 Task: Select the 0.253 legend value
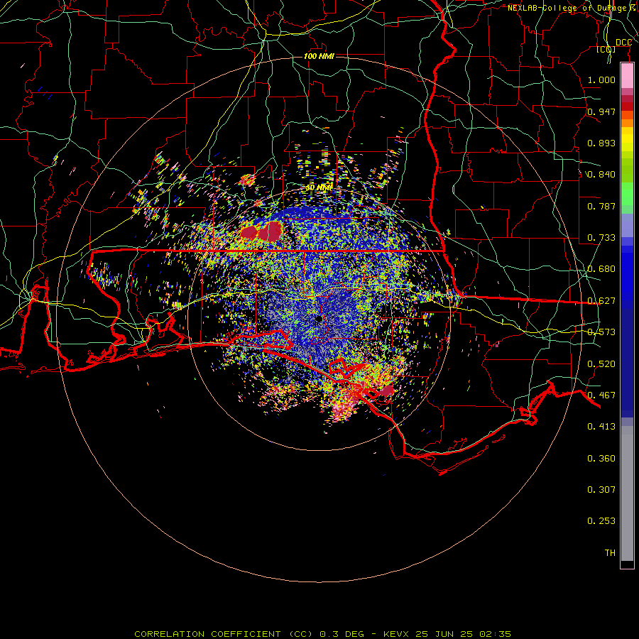601,521
